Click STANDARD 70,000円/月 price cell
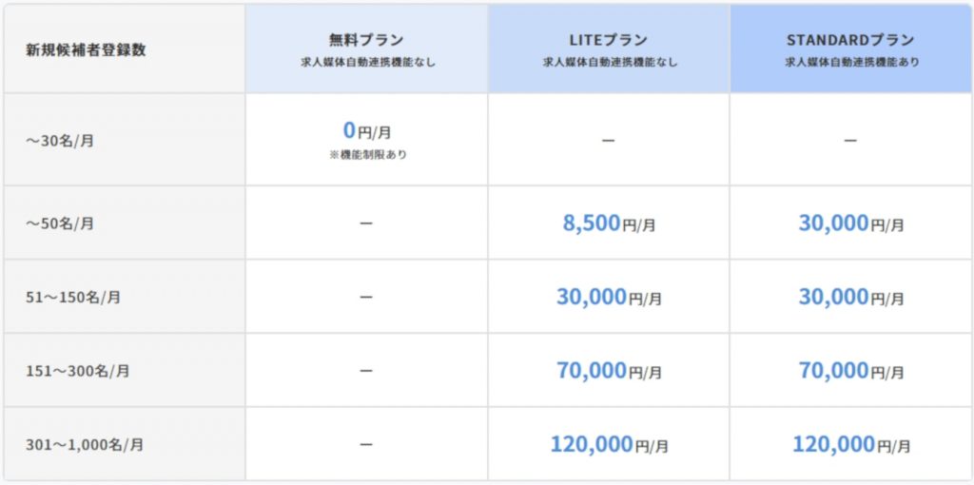Image resolution: width=974 pixels, height=485 pixels. [851, 371]
